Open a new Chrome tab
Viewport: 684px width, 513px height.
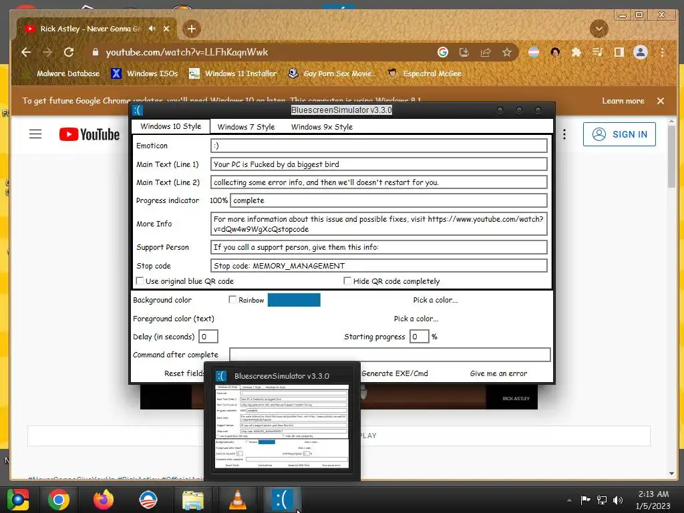(x=192, y=29)
